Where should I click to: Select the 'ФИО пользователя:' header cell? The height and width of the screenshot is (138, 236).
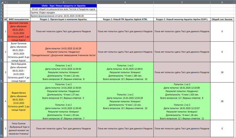point(19,19)
